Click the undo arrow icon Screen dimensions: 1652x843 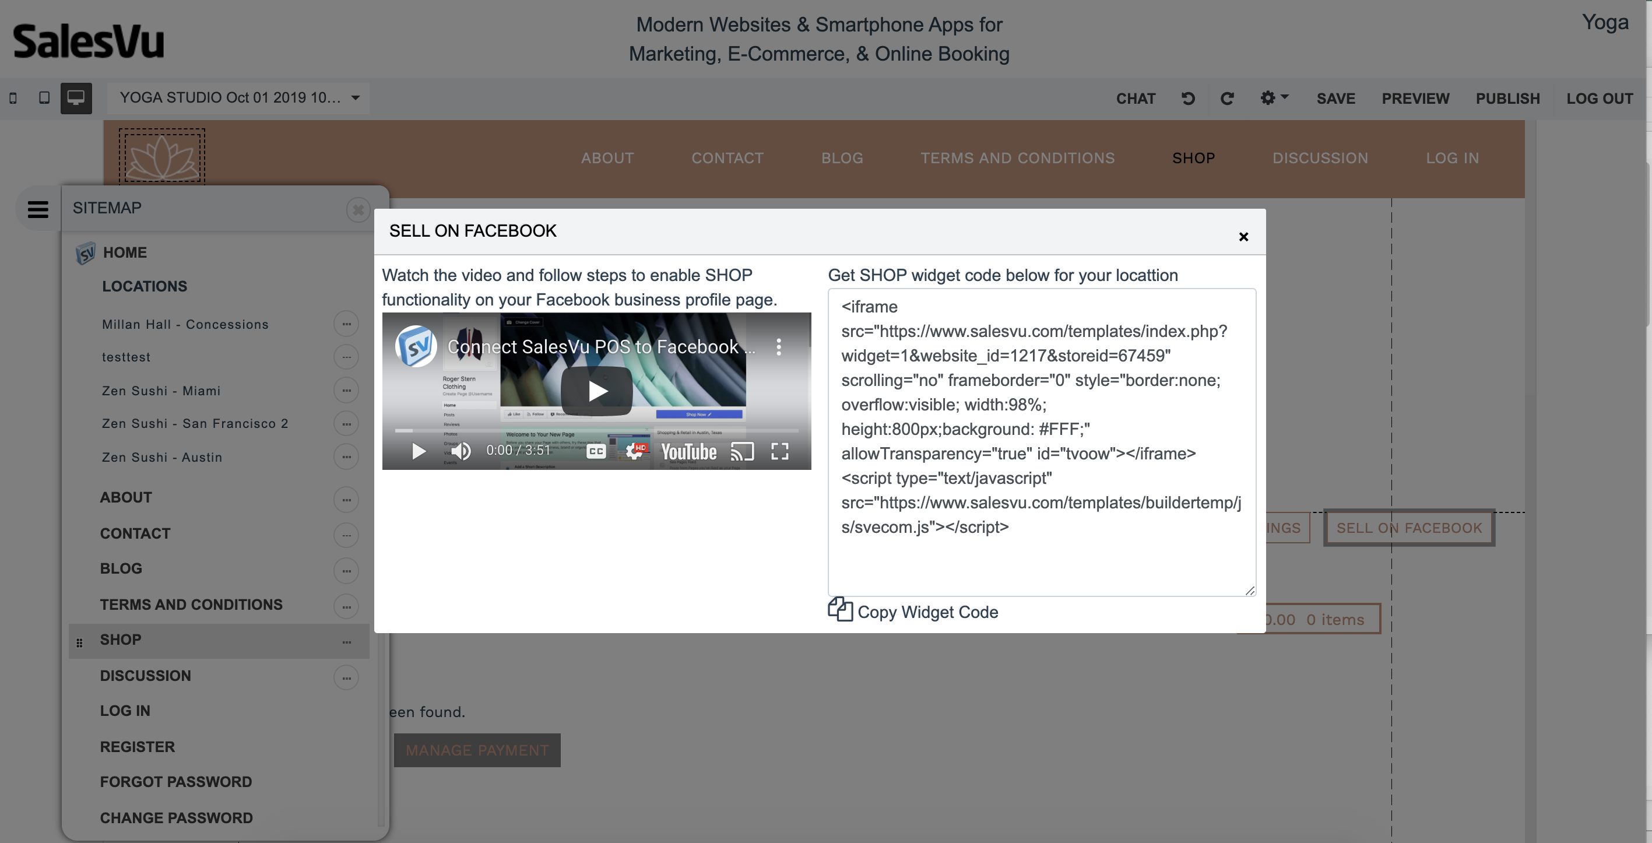click(x=1187, y=98)
